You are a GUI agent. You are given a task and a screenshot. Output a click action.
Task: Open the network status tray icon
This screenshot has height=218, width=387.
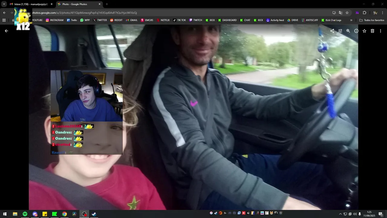tap(345, 214)
